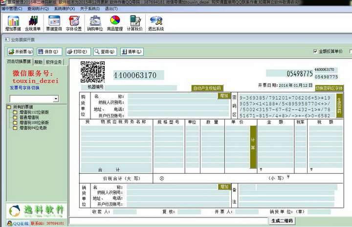Click the 清单(L) button
This screenshot has height=227, width=352.
(132, 52)
